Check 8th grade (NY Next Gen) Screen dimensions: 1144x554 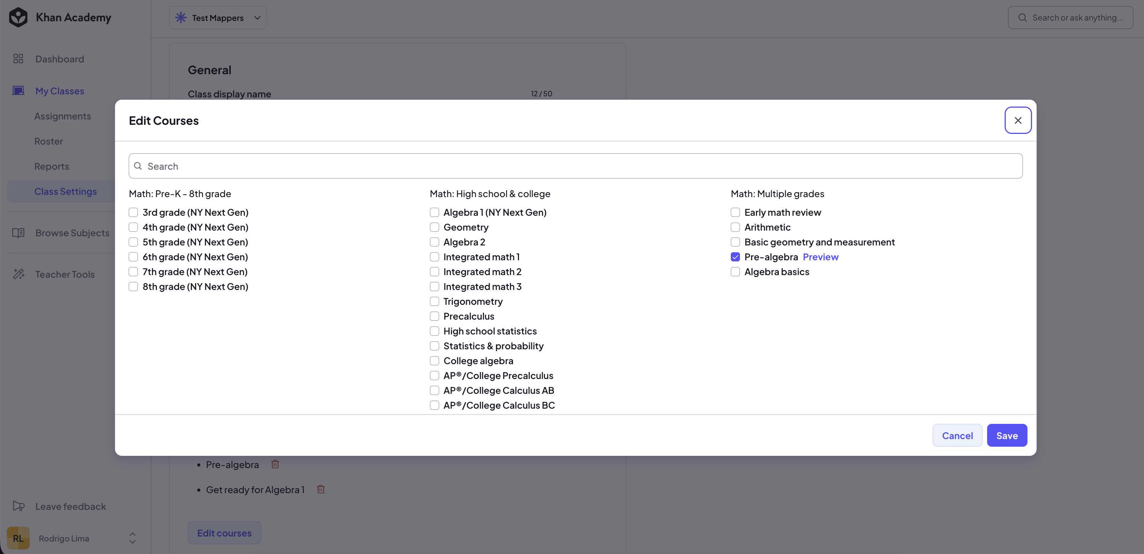tap(133, 286)
